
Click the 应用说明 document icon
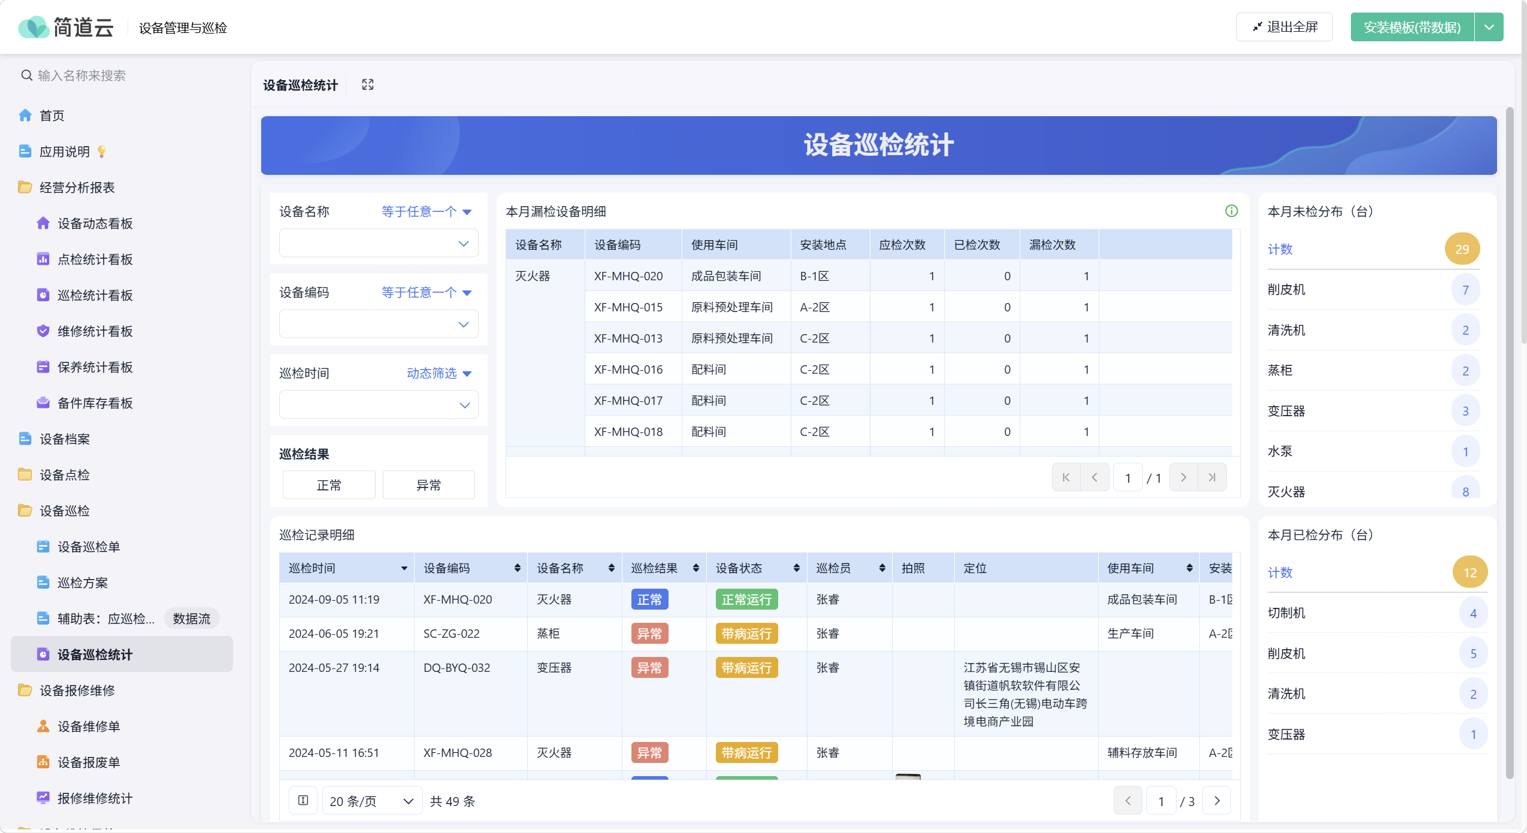25,151
